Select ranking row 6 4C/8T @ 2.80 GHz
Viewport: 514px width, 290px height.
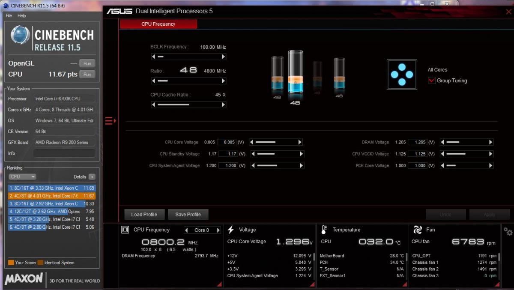[52, 227]
